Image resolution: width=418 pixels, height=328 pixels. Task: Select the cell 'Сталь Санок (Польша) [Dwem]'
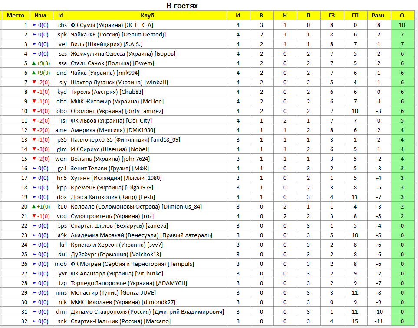(148, 63)
